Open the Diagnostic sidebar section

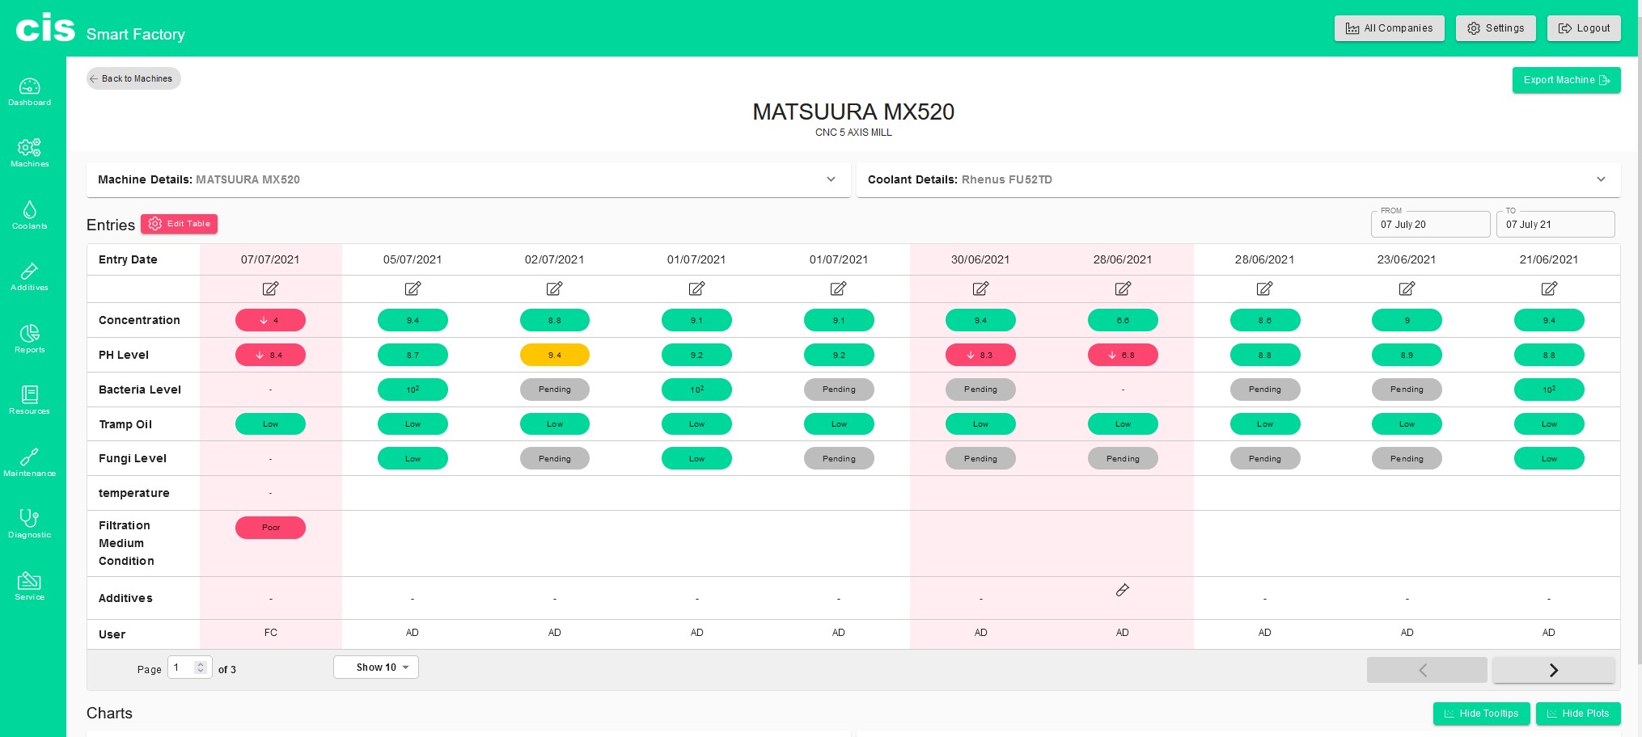point(30,524)
